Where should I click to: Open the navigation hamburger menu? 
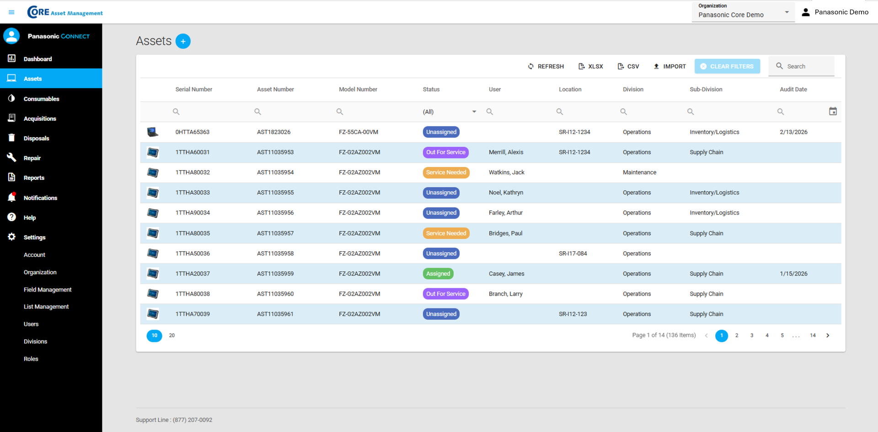[11, 12]
